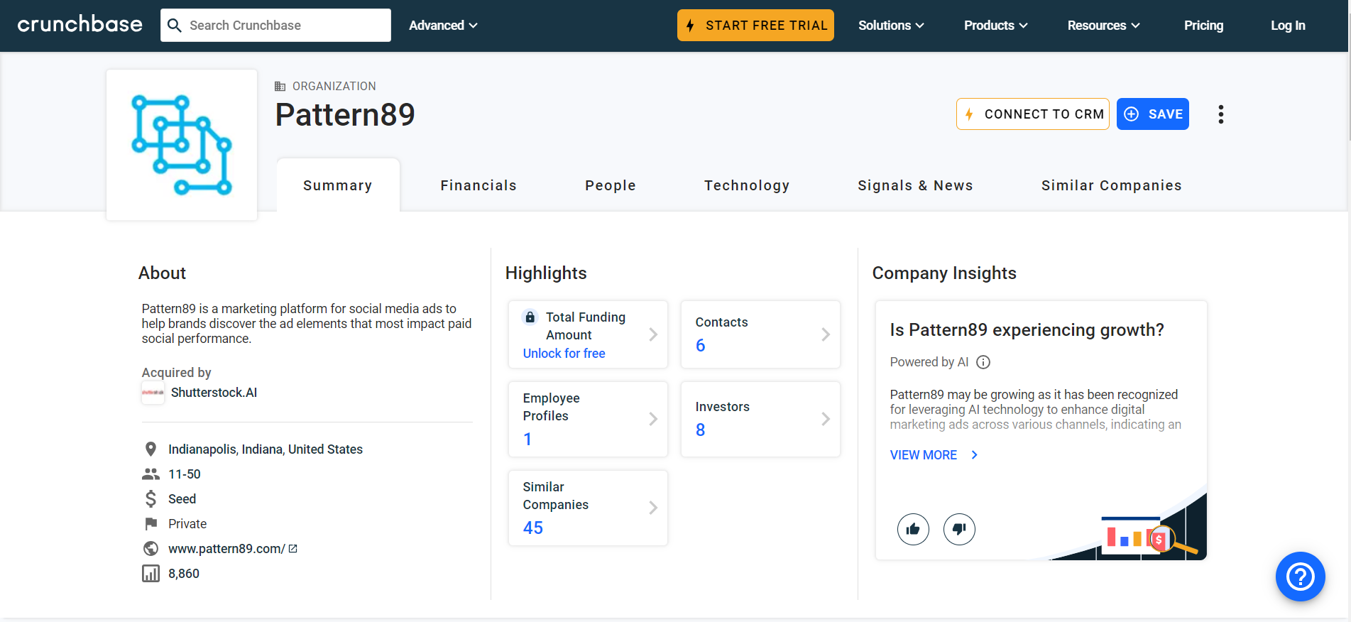Open external link icon beside www.pattern89.com
Screen dimensions: 1351x622
point(293,549)
